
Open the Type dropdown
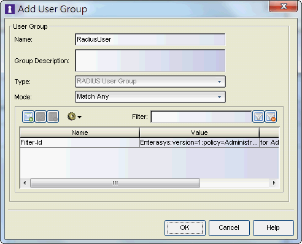[x=150, y=82]
